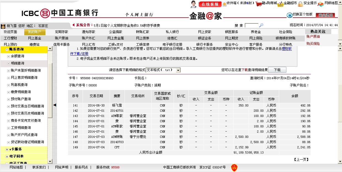Click the red shopping cart icon
The width and height of the screenshot is (342, 172).
tap(258, 4)
